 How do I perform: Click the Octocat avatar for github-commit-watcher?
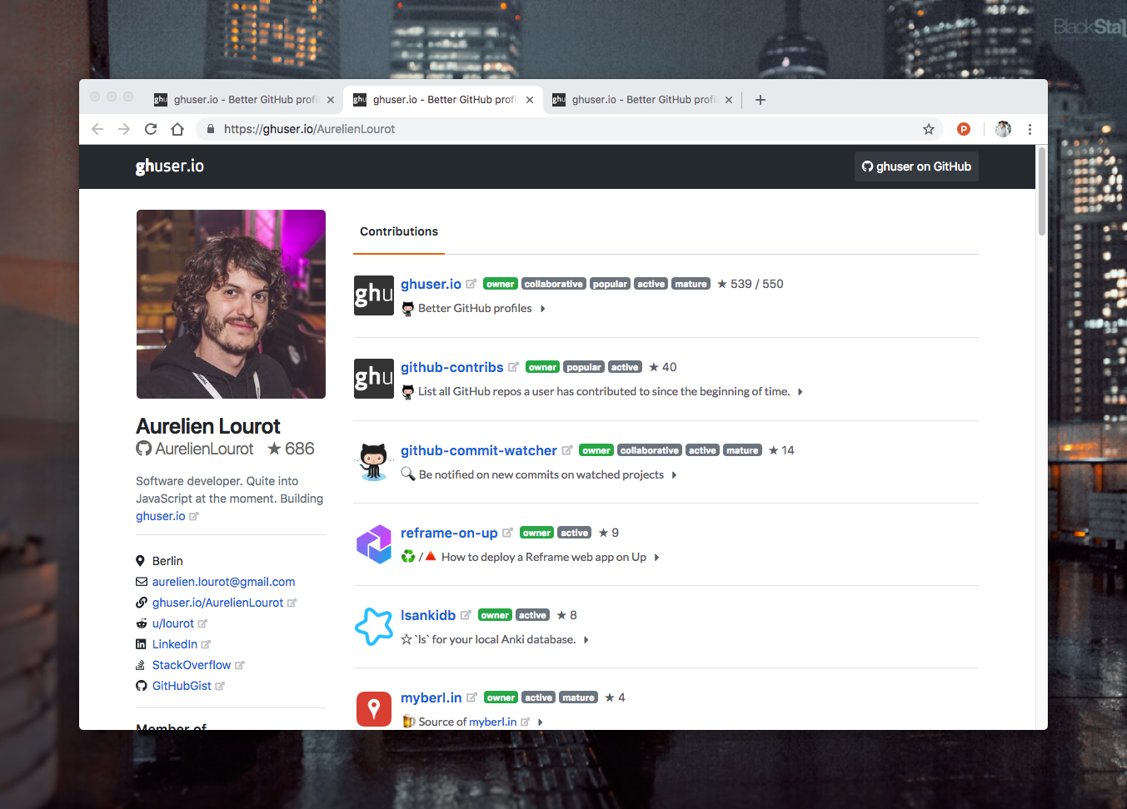tap(374, 462)
